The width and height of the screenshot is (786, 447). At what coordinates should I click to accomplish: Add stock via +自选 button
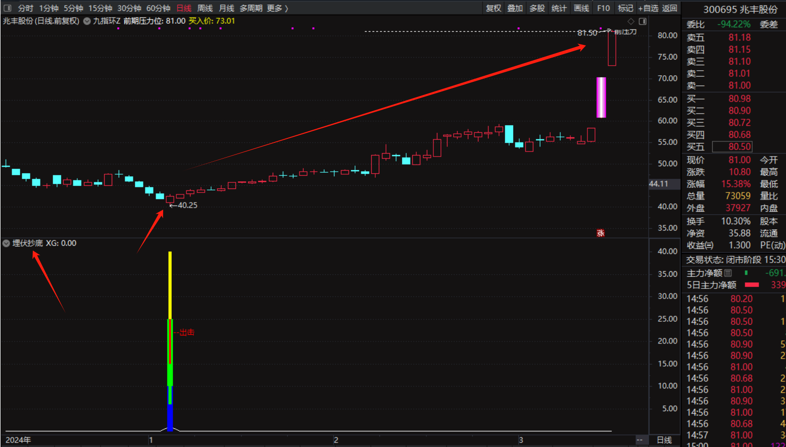point(648,8)
